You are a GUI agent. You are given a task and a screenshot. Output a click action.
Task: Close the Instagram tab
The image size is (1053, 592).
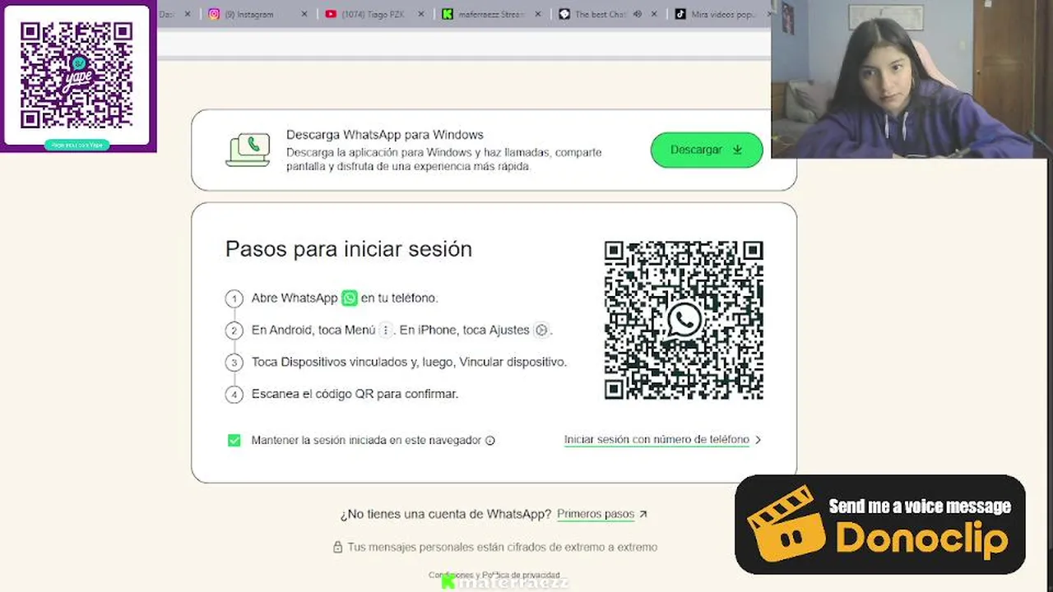point(304,14)
